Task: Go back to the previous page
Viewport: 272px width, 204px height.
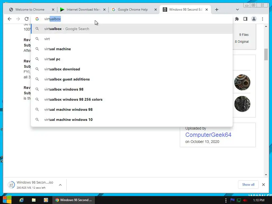Action: (10, 19)
